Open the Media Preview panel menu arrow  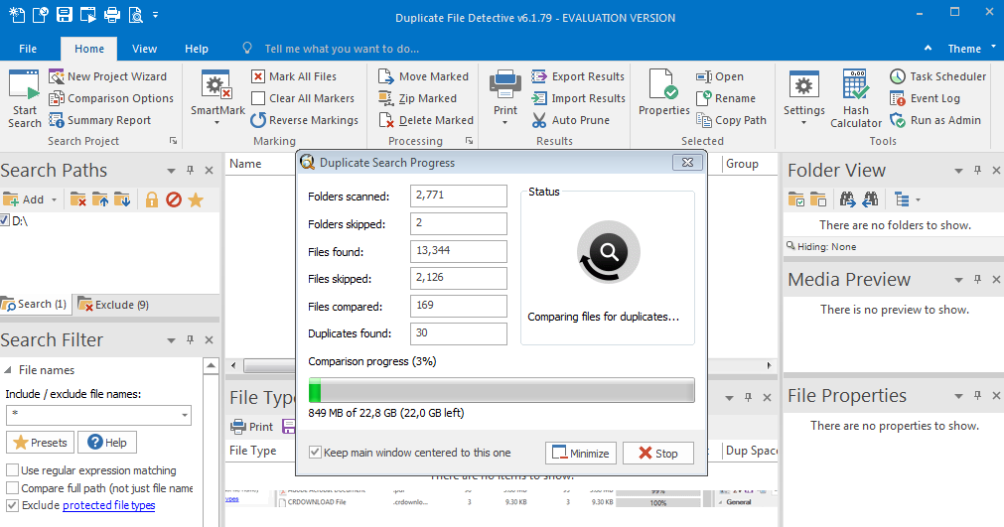958,280
